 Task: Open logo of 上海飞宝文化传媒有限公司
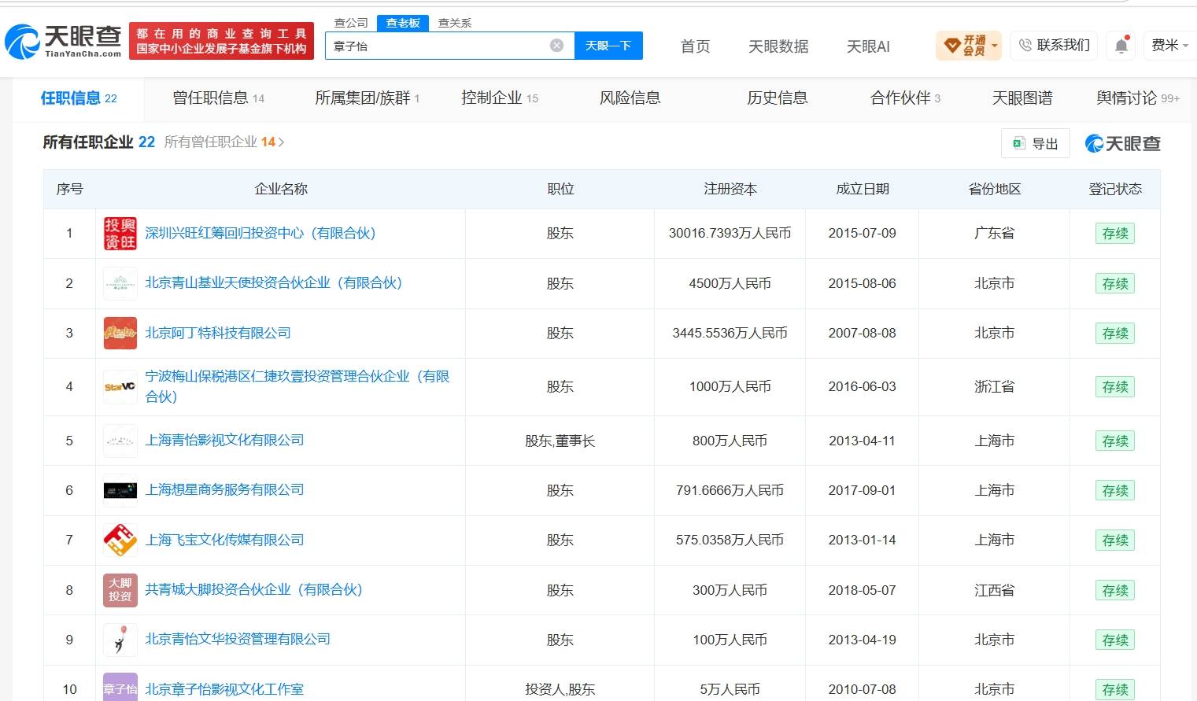(x=120, y=540)
